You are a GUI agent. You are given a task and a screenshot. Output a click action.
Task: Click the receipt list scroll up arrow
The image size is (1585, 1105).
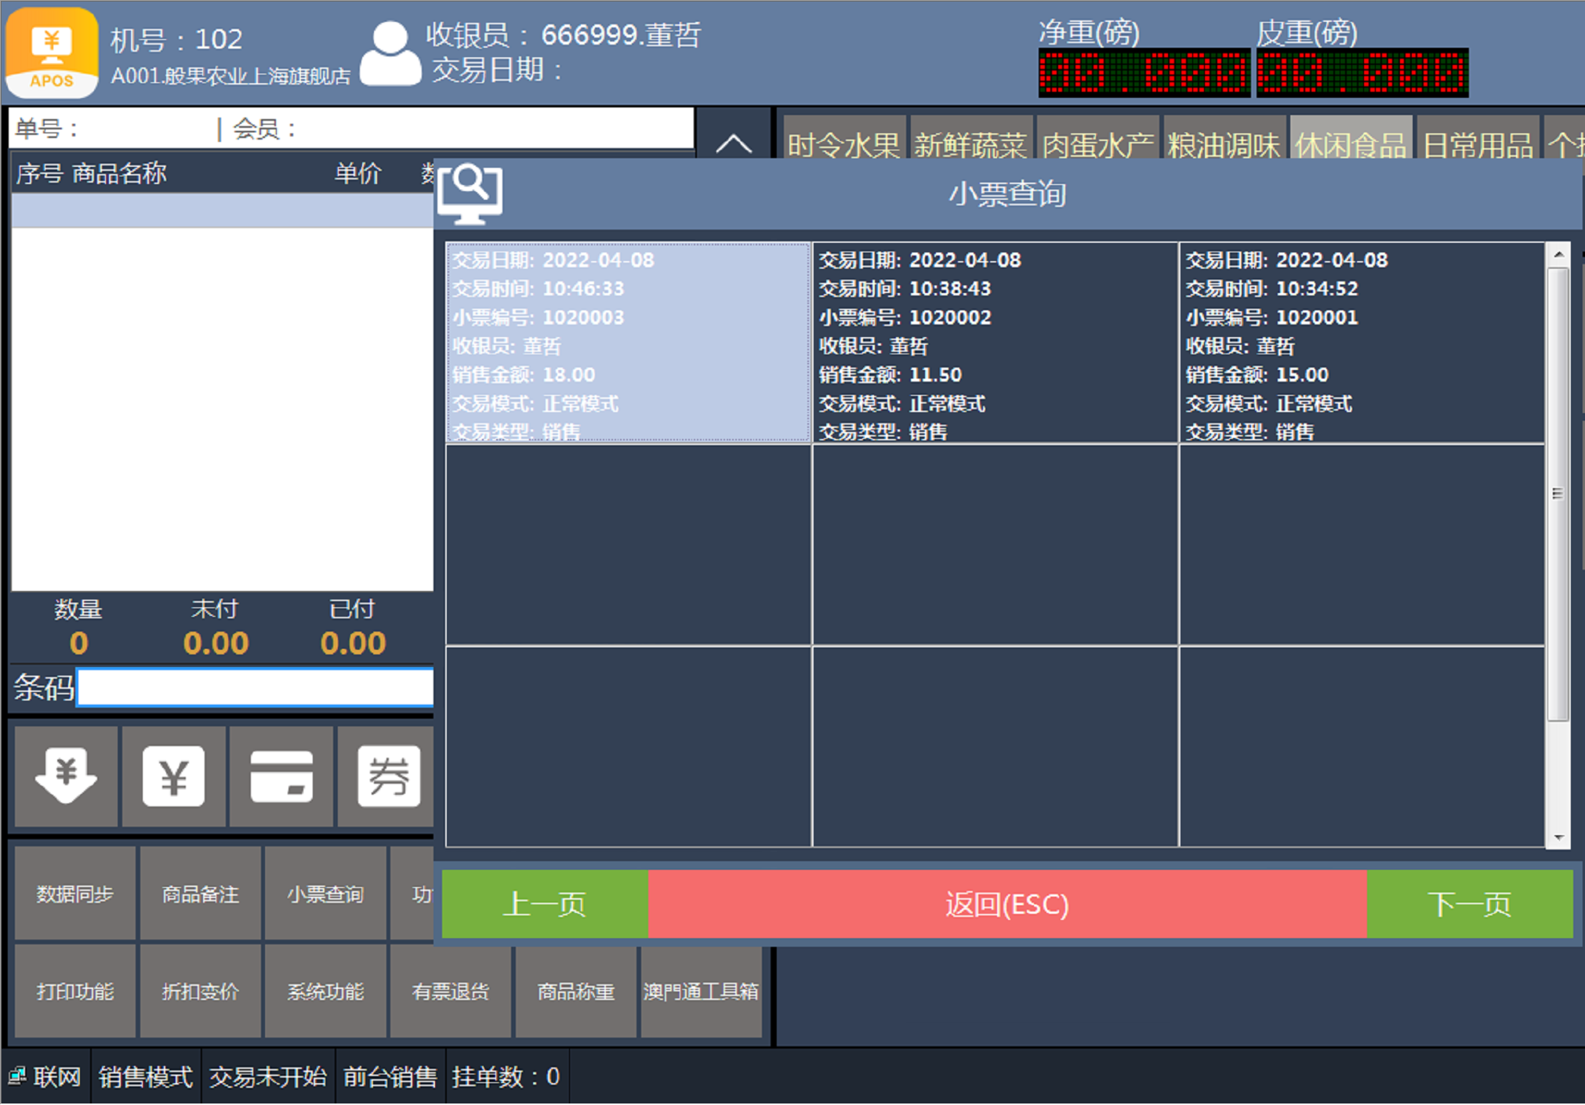[1558, 255]
